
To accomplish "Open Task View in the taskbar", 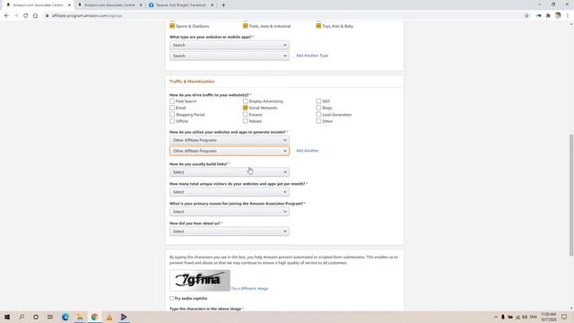I will 50,317.
